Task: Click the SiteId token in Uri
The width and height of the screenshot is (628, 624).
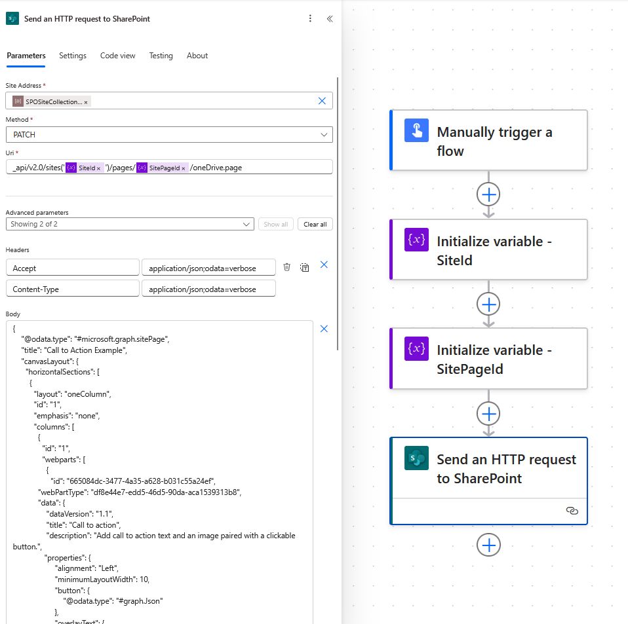Action: pyautogui.click(x=85, y=168)
